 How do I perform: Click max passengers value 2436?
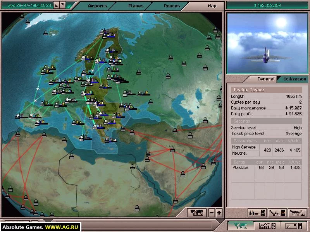click(x=279, y=150)
